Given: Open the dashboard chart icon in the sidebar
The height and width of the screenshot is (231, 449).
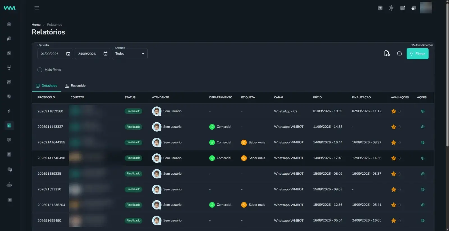Looking at the screenshot, I should click(9, 24).
